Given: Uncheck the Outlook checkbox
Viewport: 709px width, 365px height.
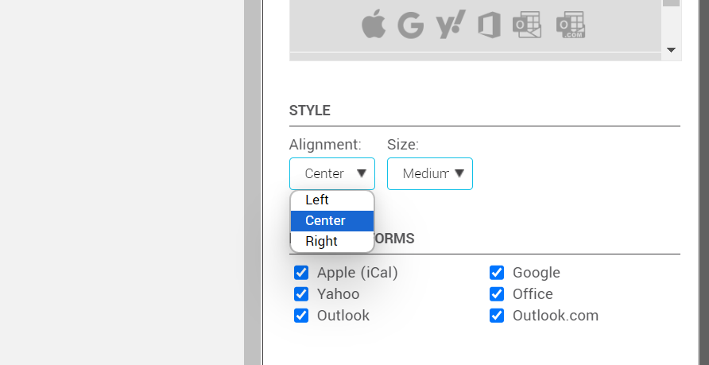Looking at the screenshot, I should (x=301, y=316).
